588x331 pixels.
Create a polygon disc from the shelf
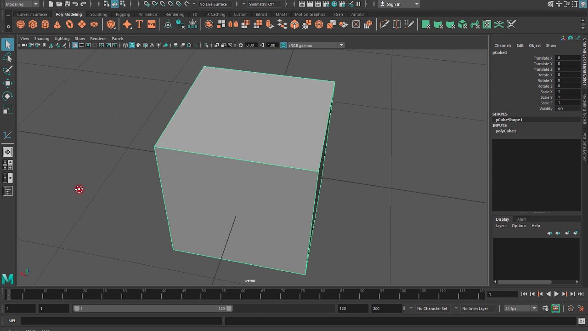[94, 24]
